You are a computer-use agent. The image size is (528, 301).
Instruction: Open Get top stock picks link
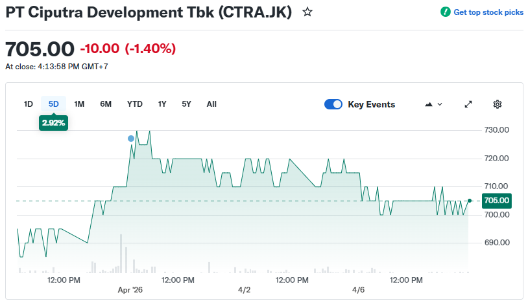[x=488, y=12]
